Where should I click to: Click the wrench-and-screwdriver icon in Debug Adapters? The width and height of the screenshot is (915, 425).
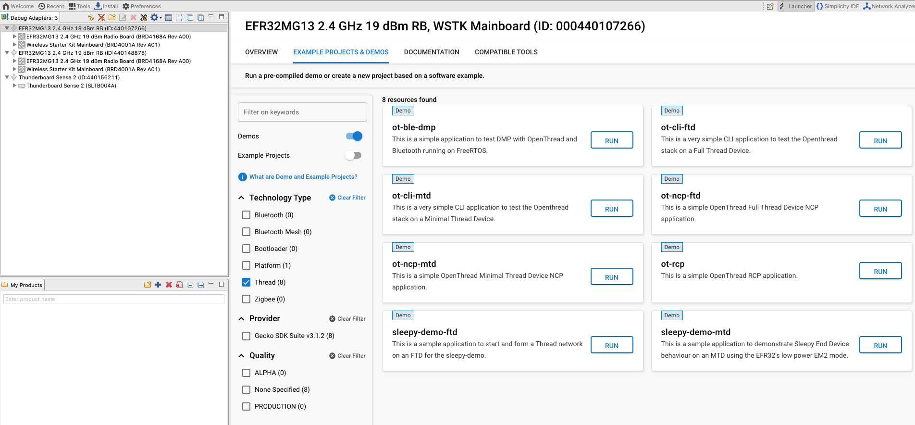coord(144,17)
